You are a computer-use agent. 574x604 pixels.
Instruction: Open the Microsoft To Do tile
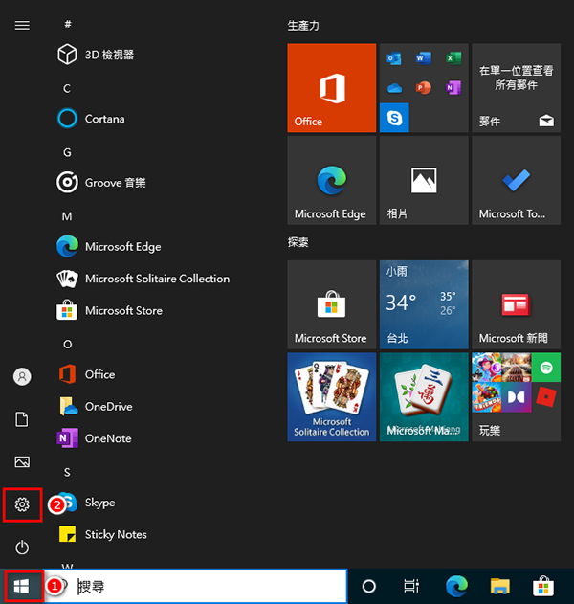pyautogui.click(x=517, y=180)
